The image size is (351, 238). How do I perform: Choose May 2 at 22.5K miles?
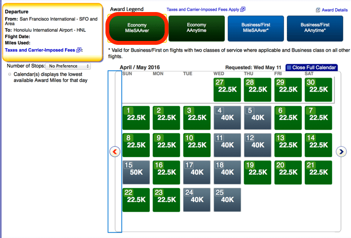(x=166, y=118)
